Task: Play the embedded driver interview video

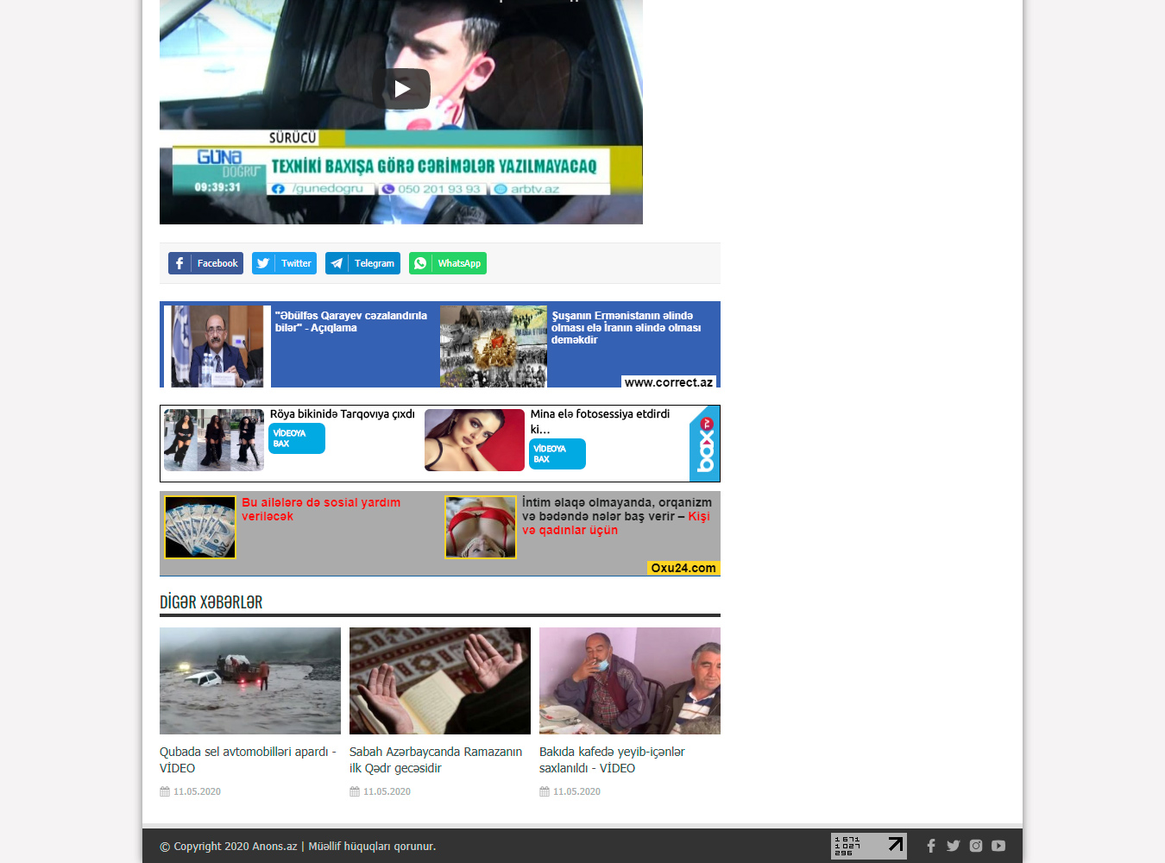Action: click(401, 89)
